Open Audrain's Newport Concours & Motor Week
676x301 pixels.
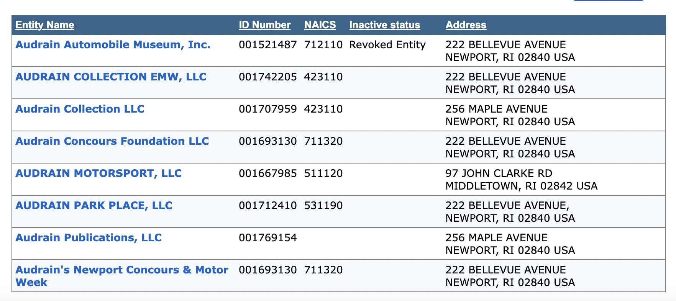tap(121, 270)
